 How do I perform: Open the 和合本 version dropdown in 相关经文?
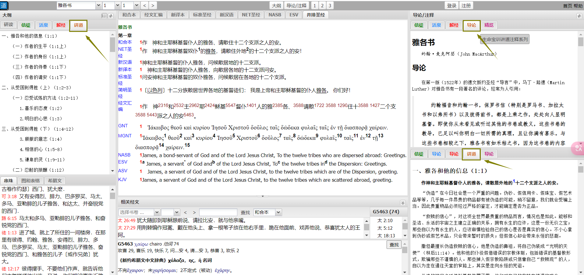click(278, 212)
